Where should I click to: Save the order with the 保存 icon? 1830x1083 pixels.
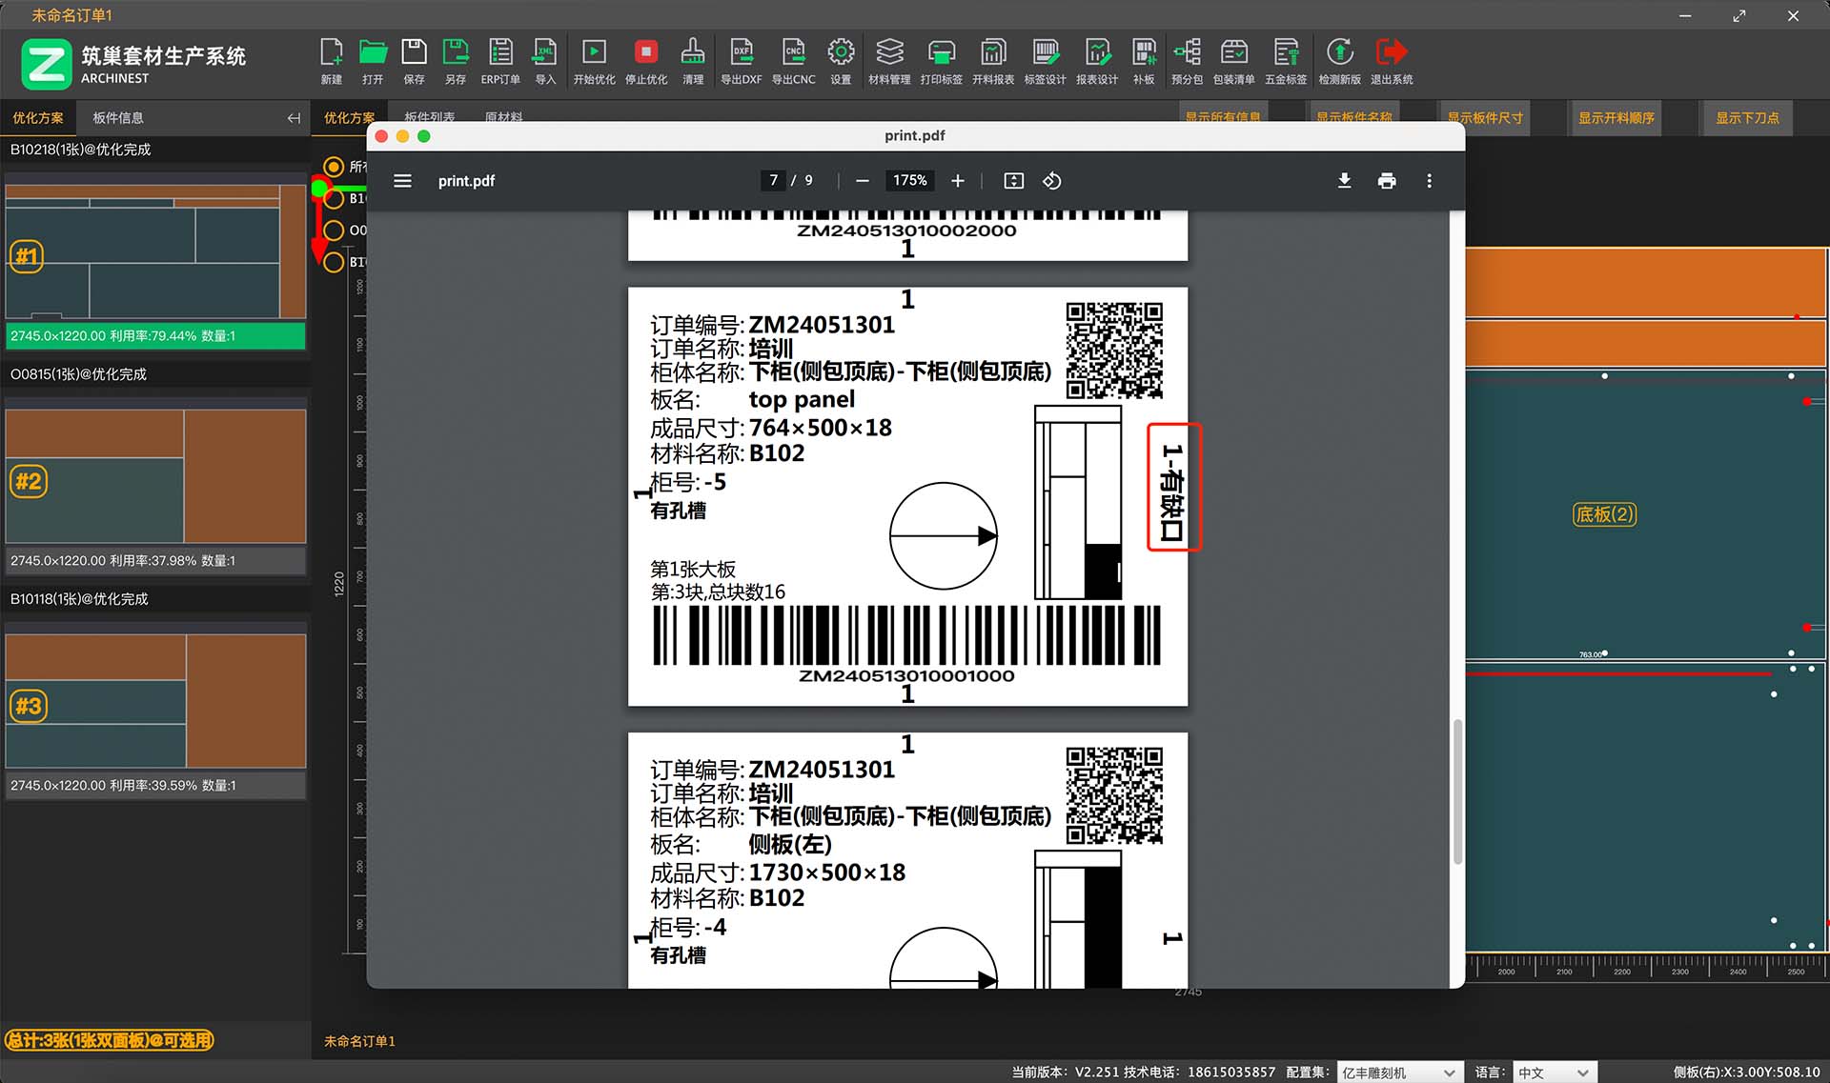click(414, 61)
